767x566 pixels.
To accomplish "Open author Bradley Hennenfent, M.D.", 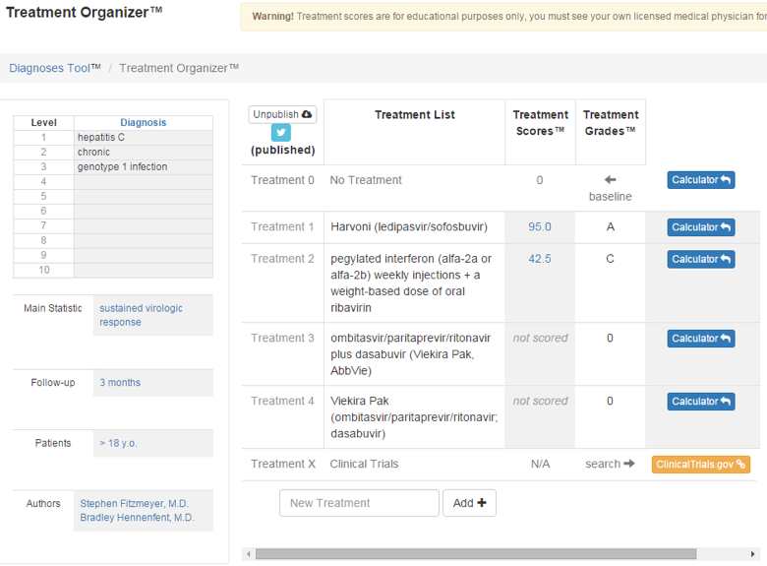I will click(137, 518).
